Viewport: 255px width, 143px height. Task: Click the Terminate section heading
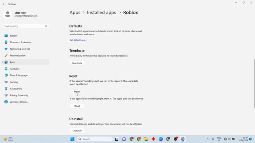(x=77, y=50)
